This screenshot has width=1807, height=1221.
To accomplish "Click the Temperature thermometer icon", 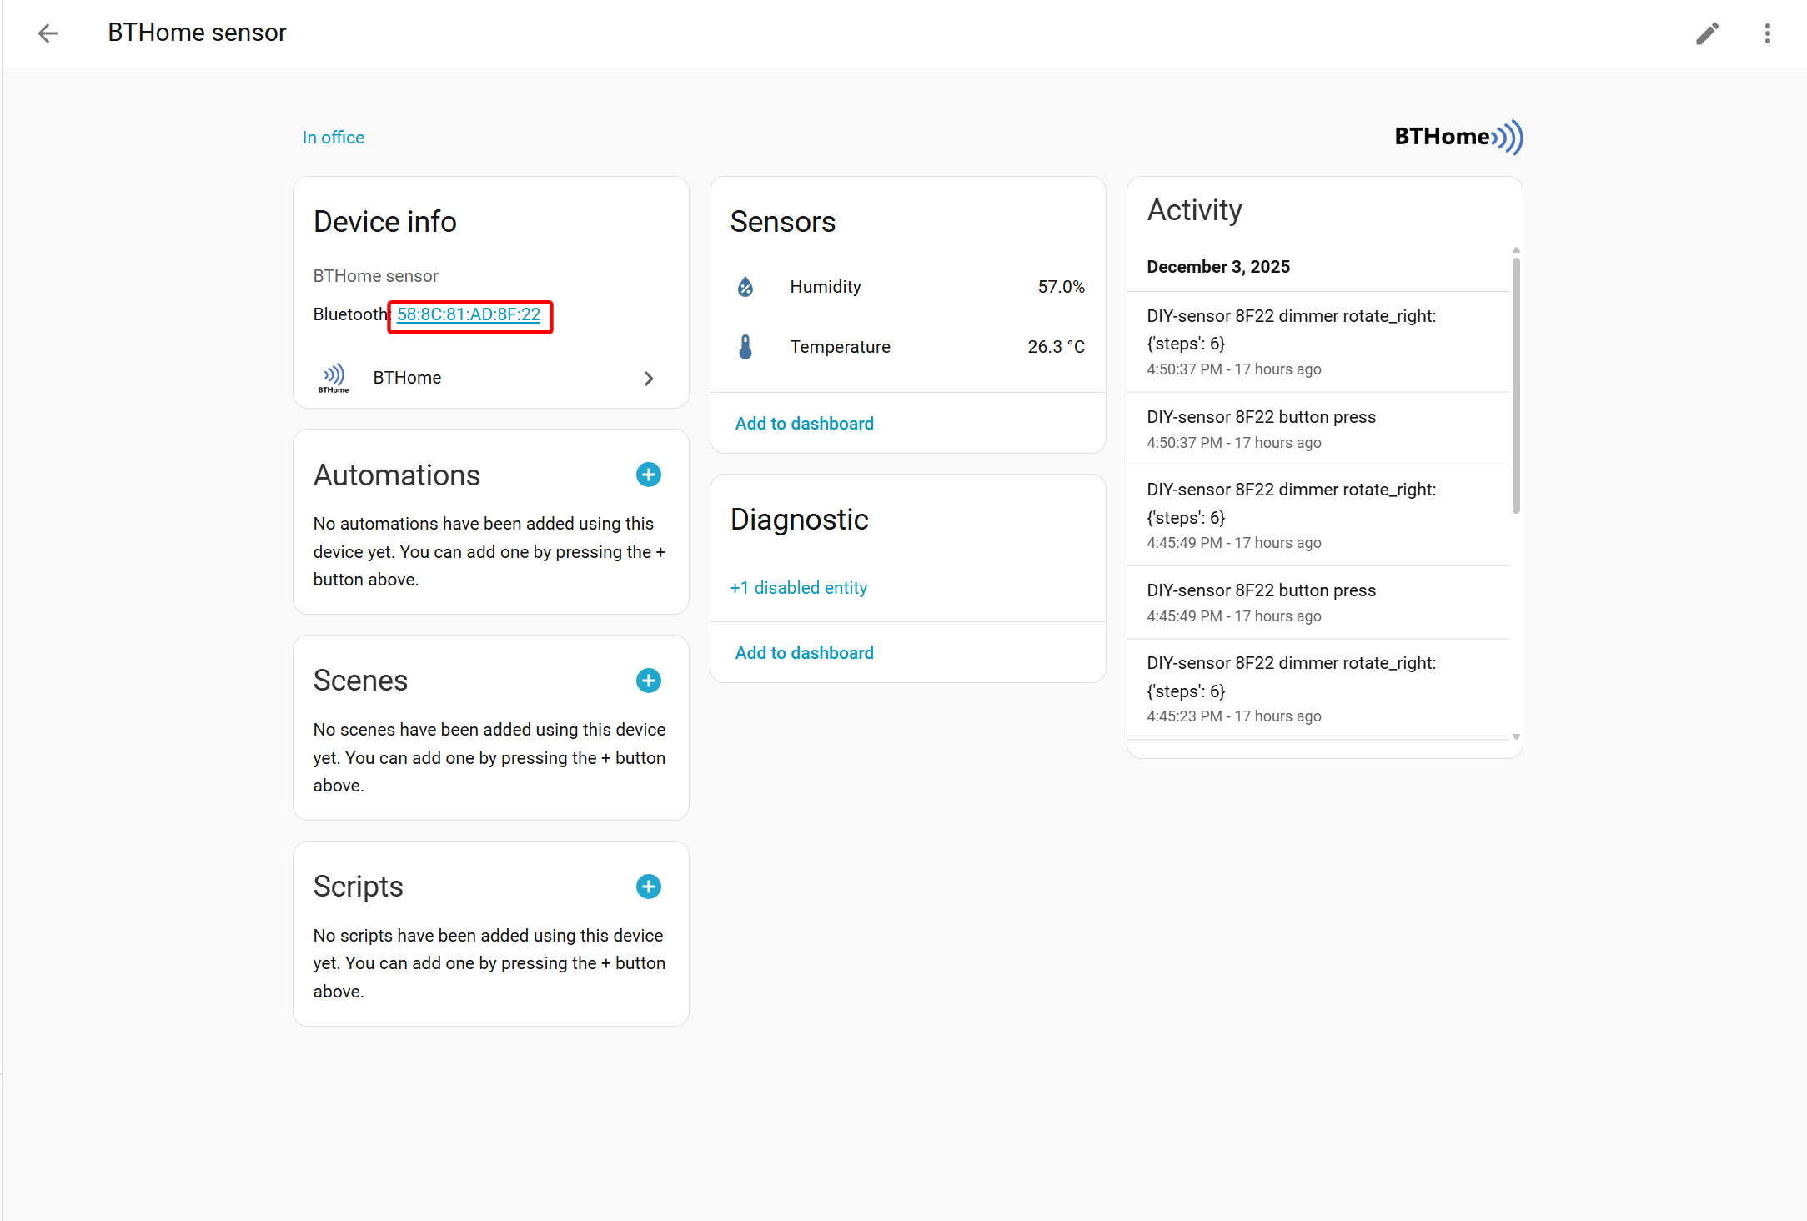I will [745, 347].
